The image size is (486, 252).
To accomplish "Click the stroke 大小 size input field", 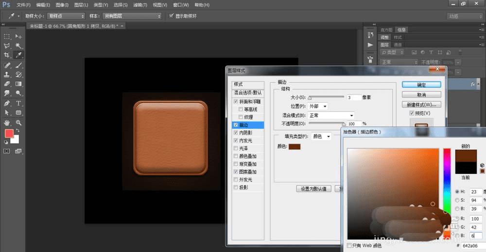I will 353,97.
